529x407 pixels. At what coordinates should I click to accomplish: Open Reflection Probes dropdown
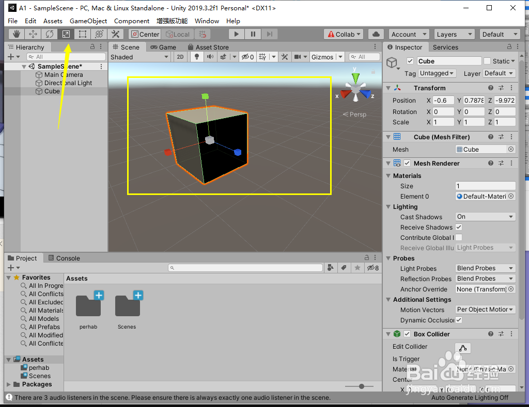[486, 279]
